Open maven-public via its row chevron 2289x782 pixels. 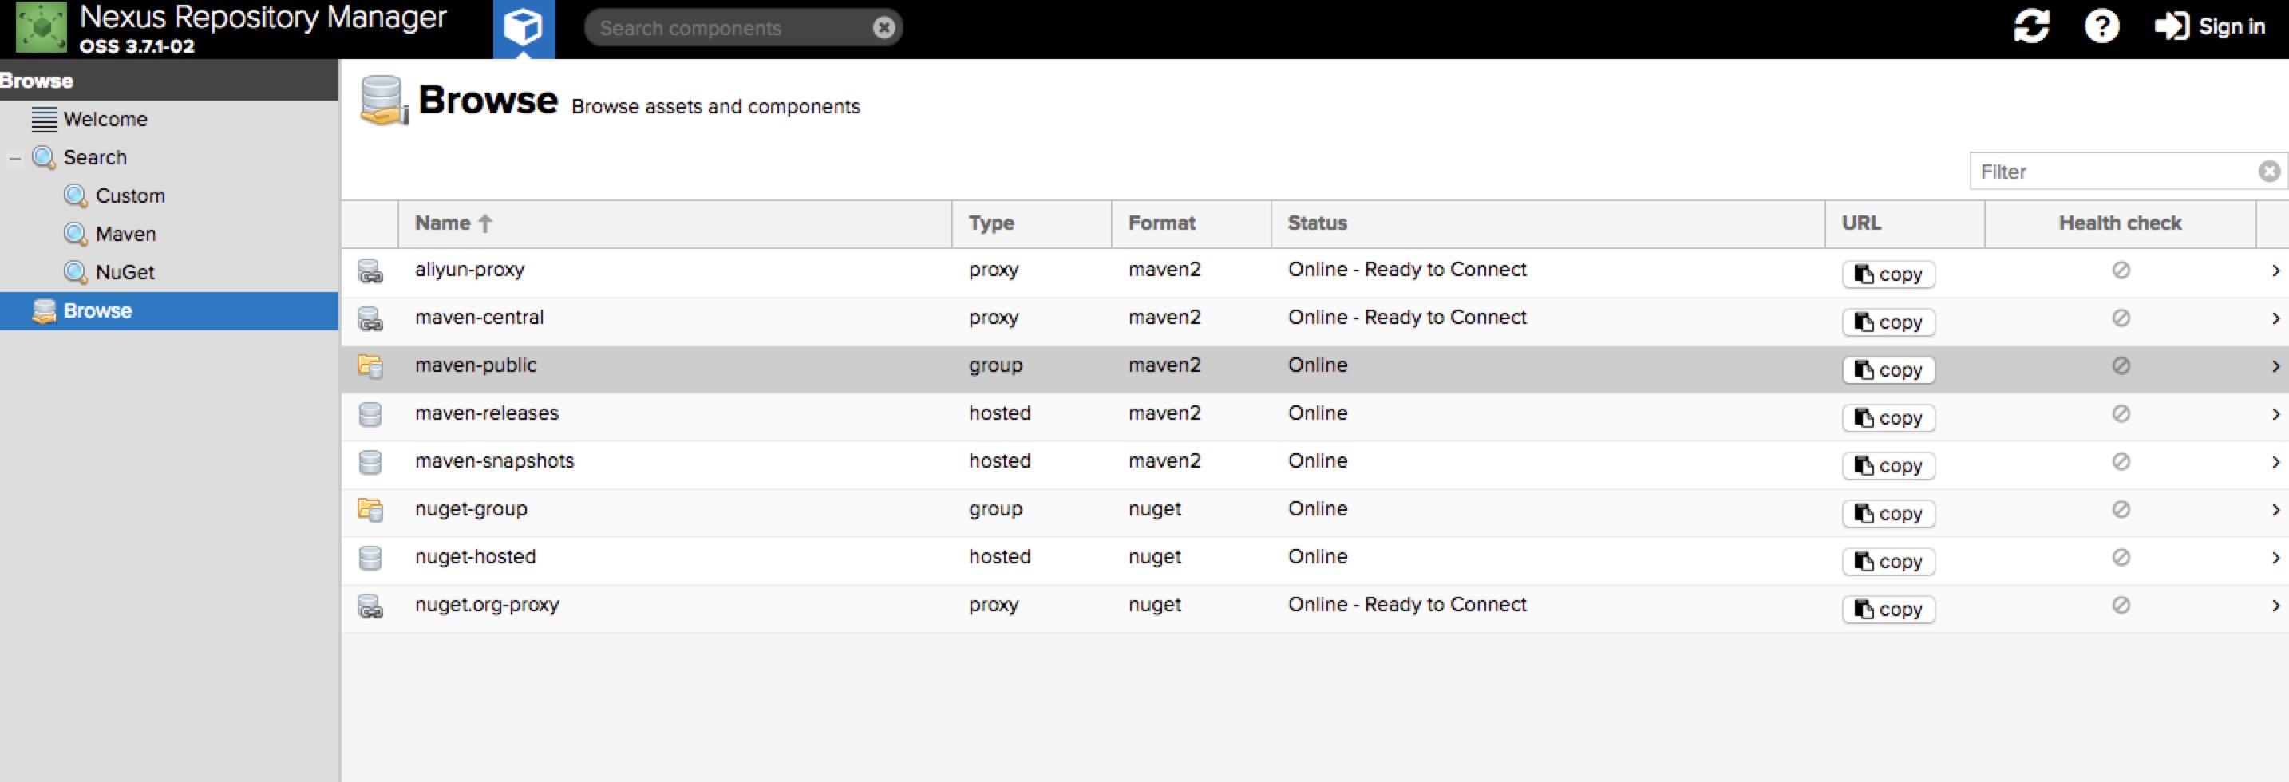(2275, 366)
